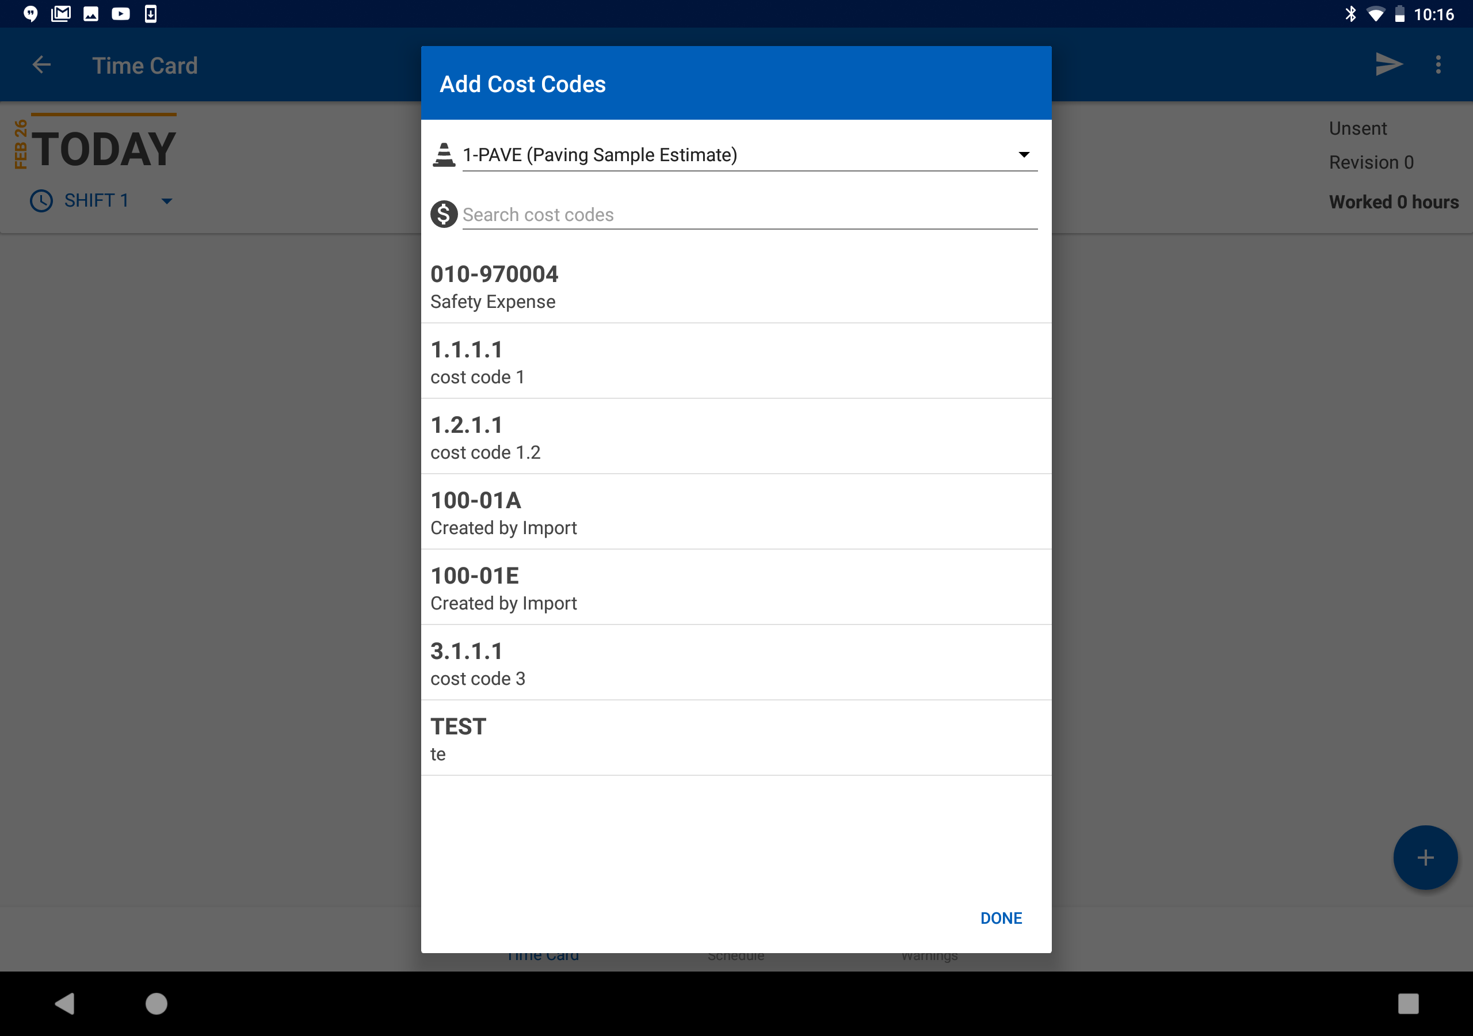1473x1036 pixels.
Task: Tap the traffic cone project icon
Action: [x=444, y=154]
